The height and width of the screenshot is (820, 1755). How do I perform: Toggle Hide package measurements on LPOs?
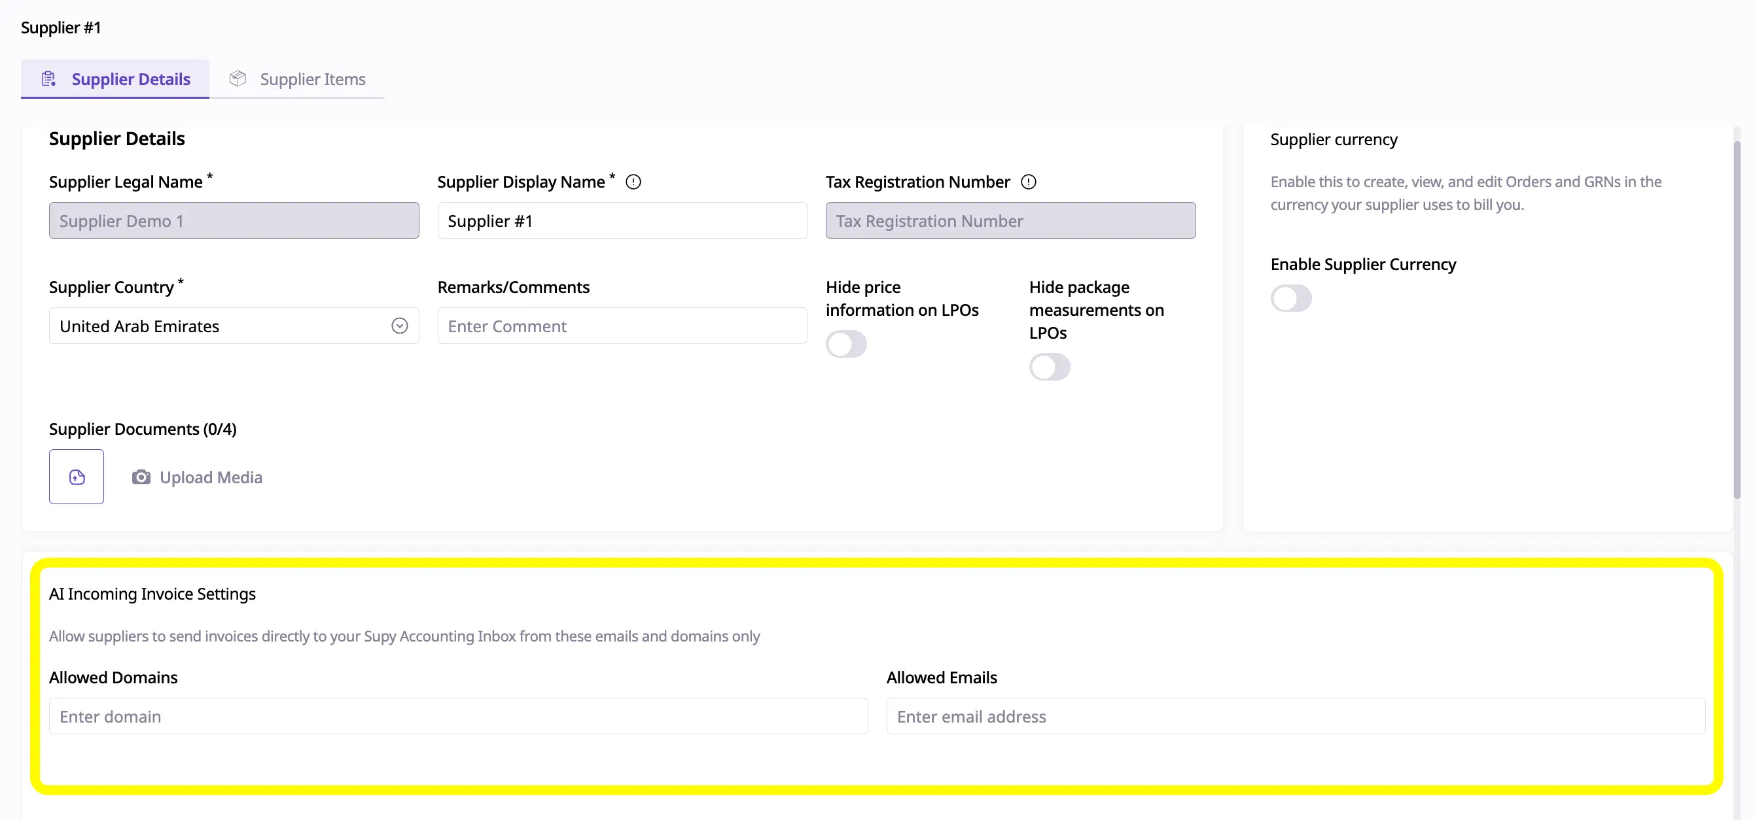[x=1049, y=367]
